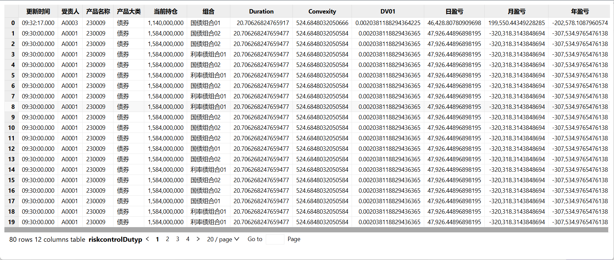Select the -307,534.9765476138 cell in row 16
Viewport: 614px width, 260px height.
click(x=580, y=191)
